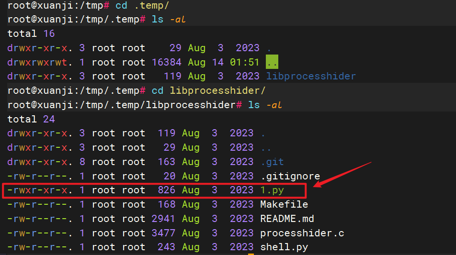
Task: Click the 'shell.py' file name
Action: click(284, 247)
